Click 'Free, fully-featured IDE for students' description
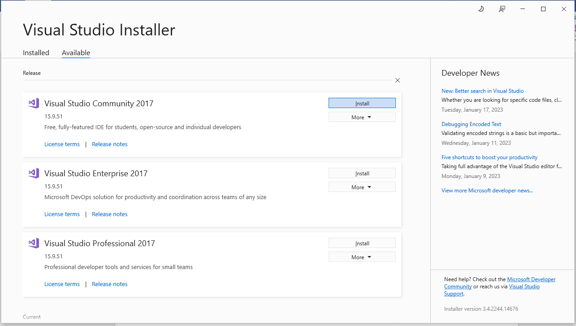This screenshot has width=576, height=326. point(143,127)
